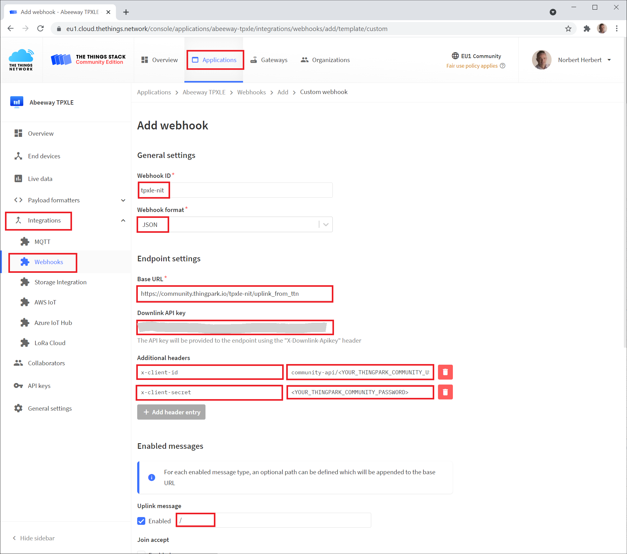Open the Webhook format JSON dropdown
Screen dimensions: 627x554
235,224
